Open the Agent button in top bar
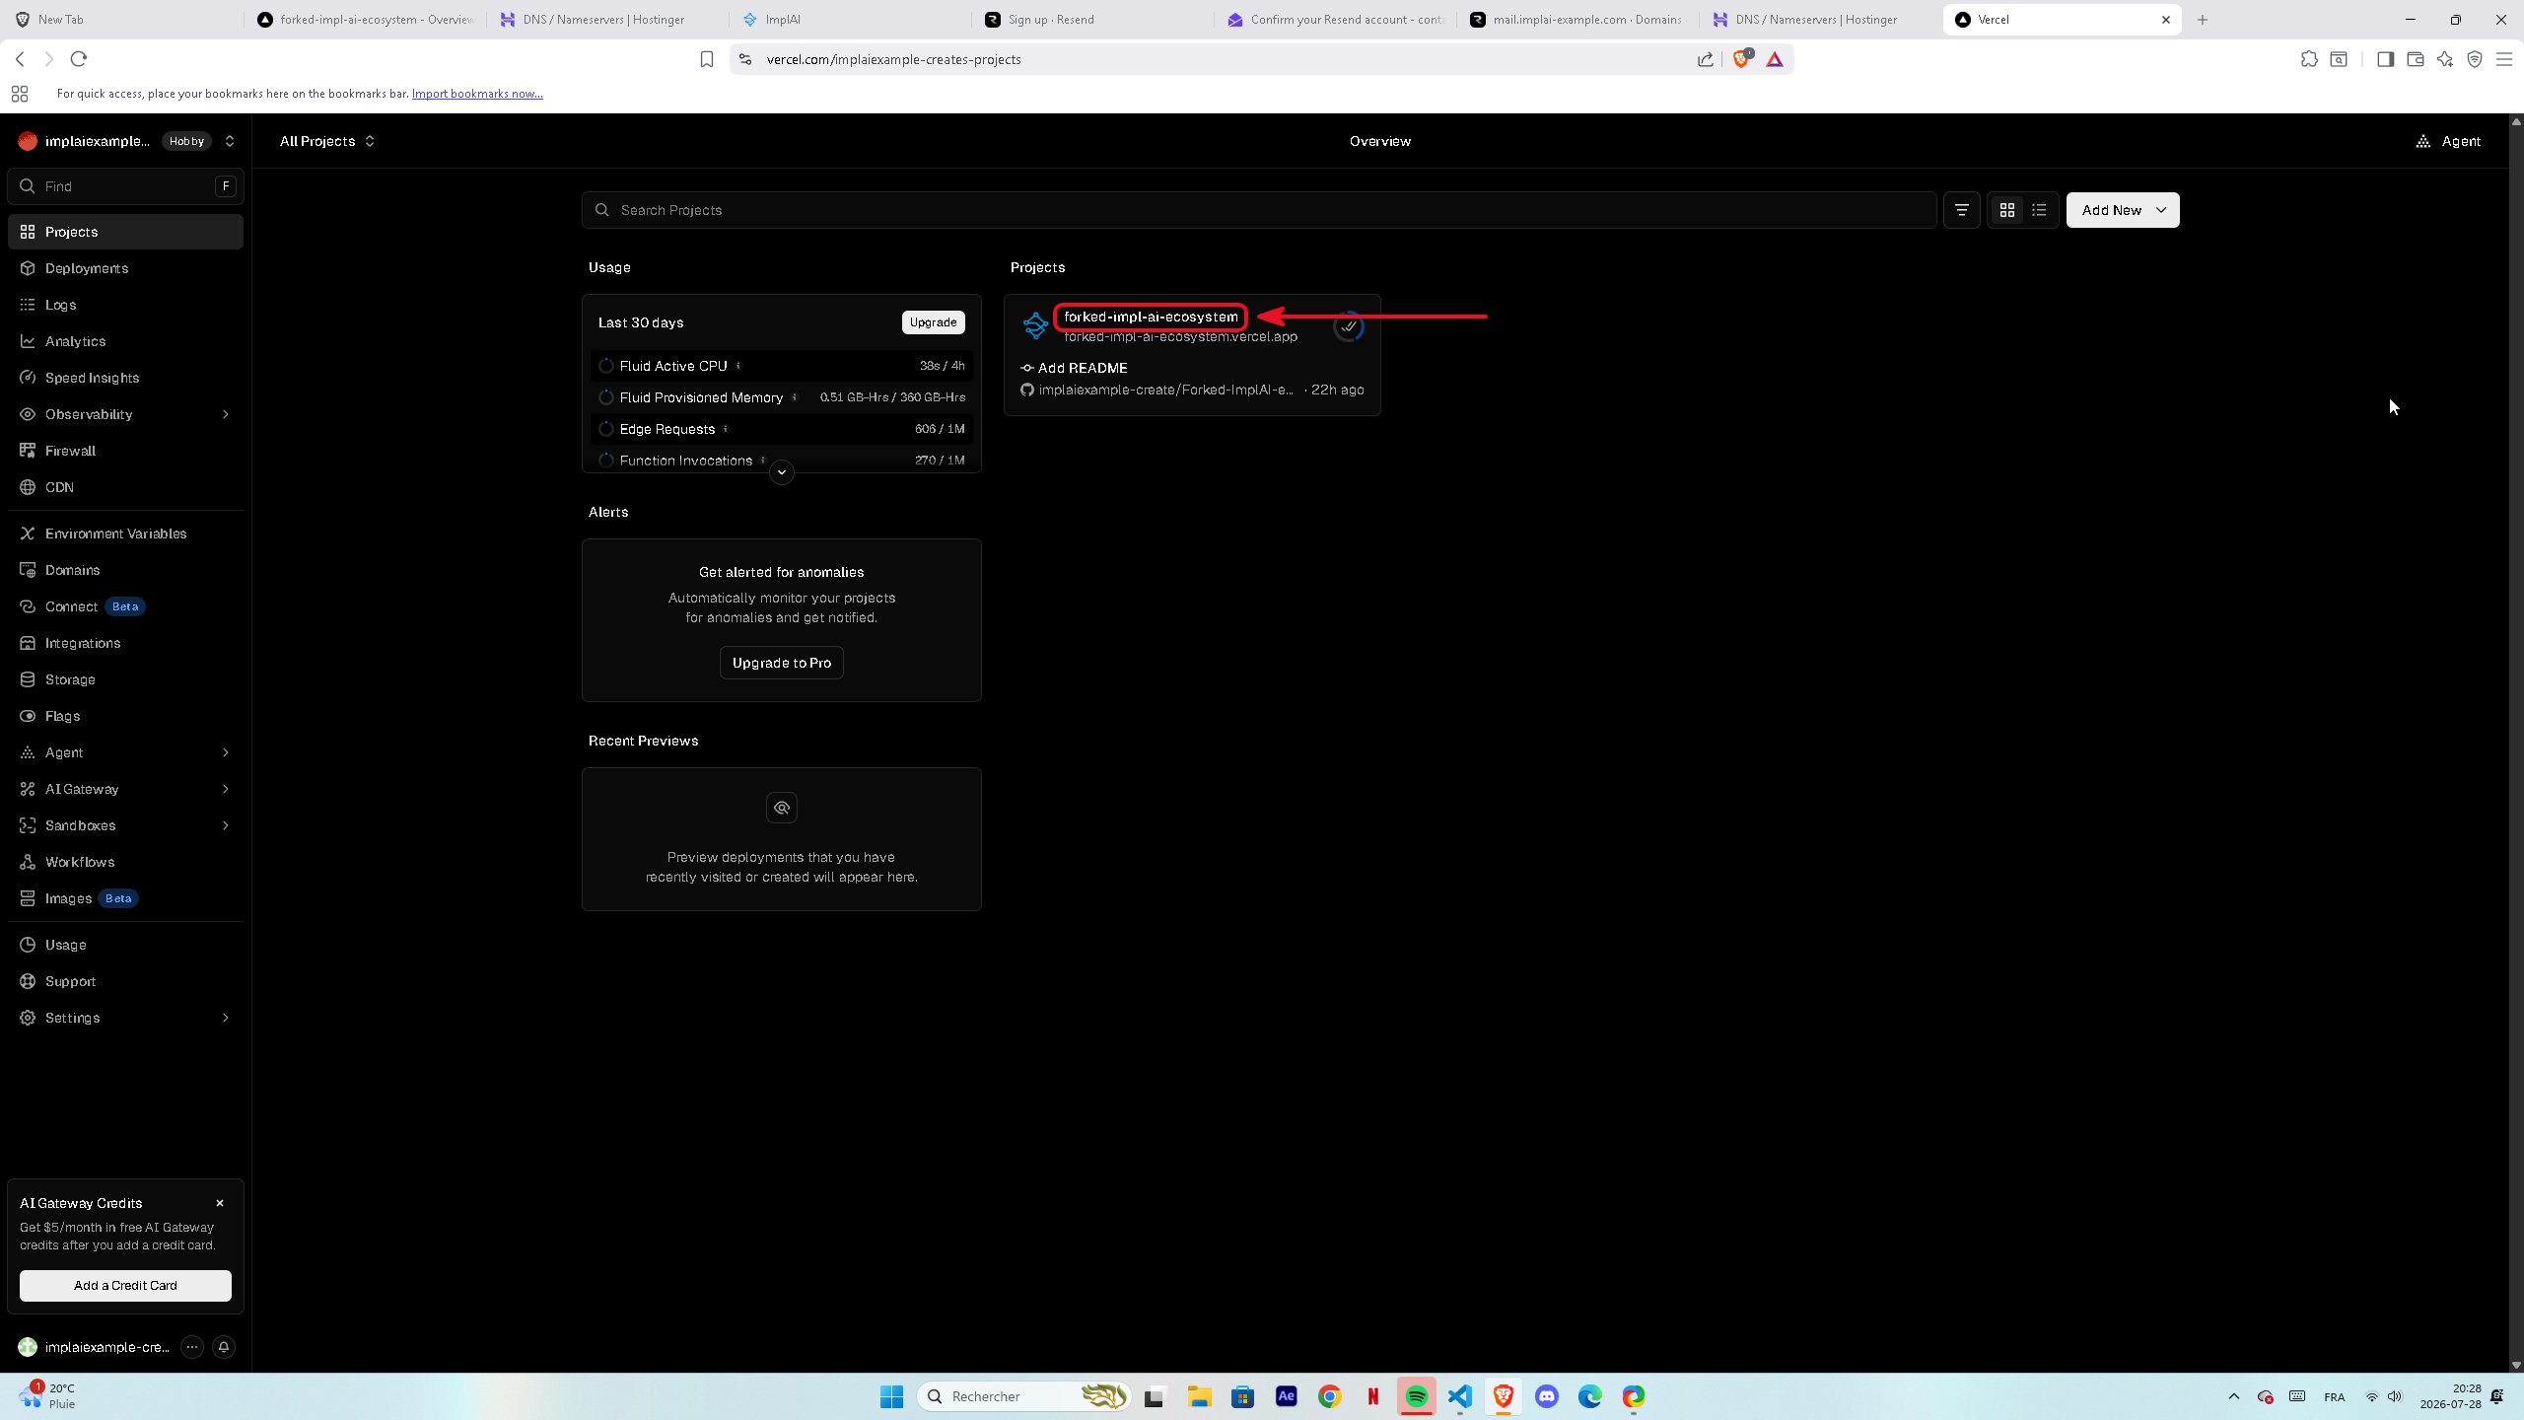Image resolution: width=2524 pixels, height=1420 pixels. tap(2448, 141)
